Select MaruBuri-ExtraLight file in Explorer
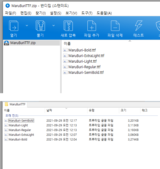Screen dimensions: 160x169 21,135
